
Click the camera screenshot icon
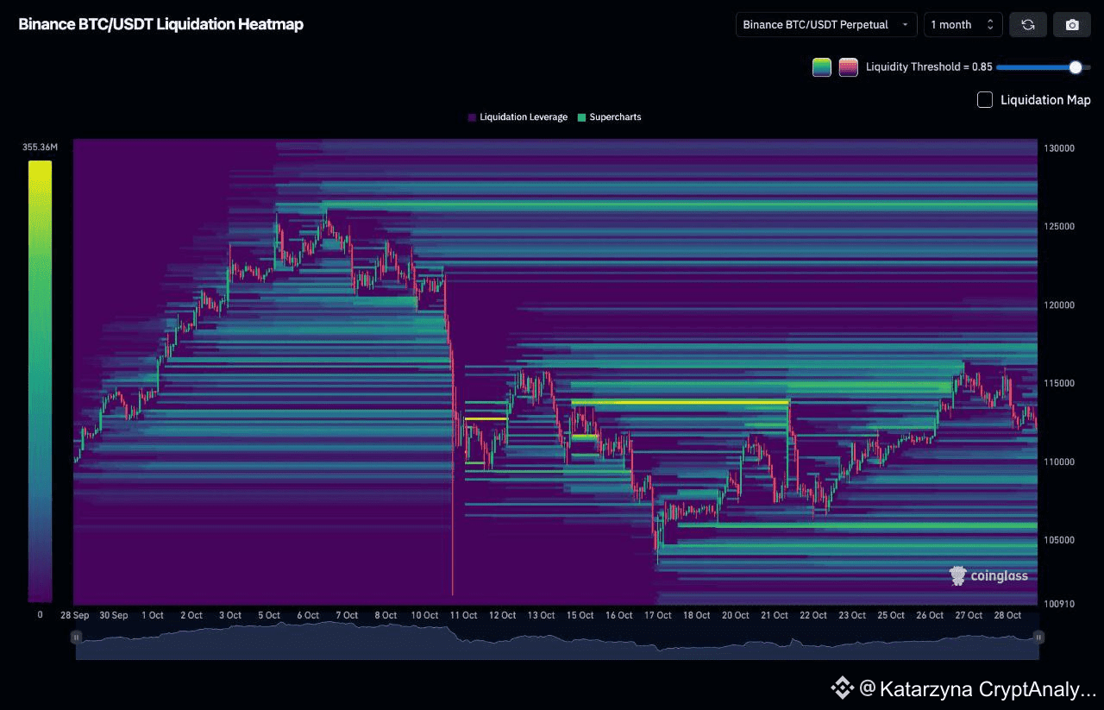[1072, 25]
